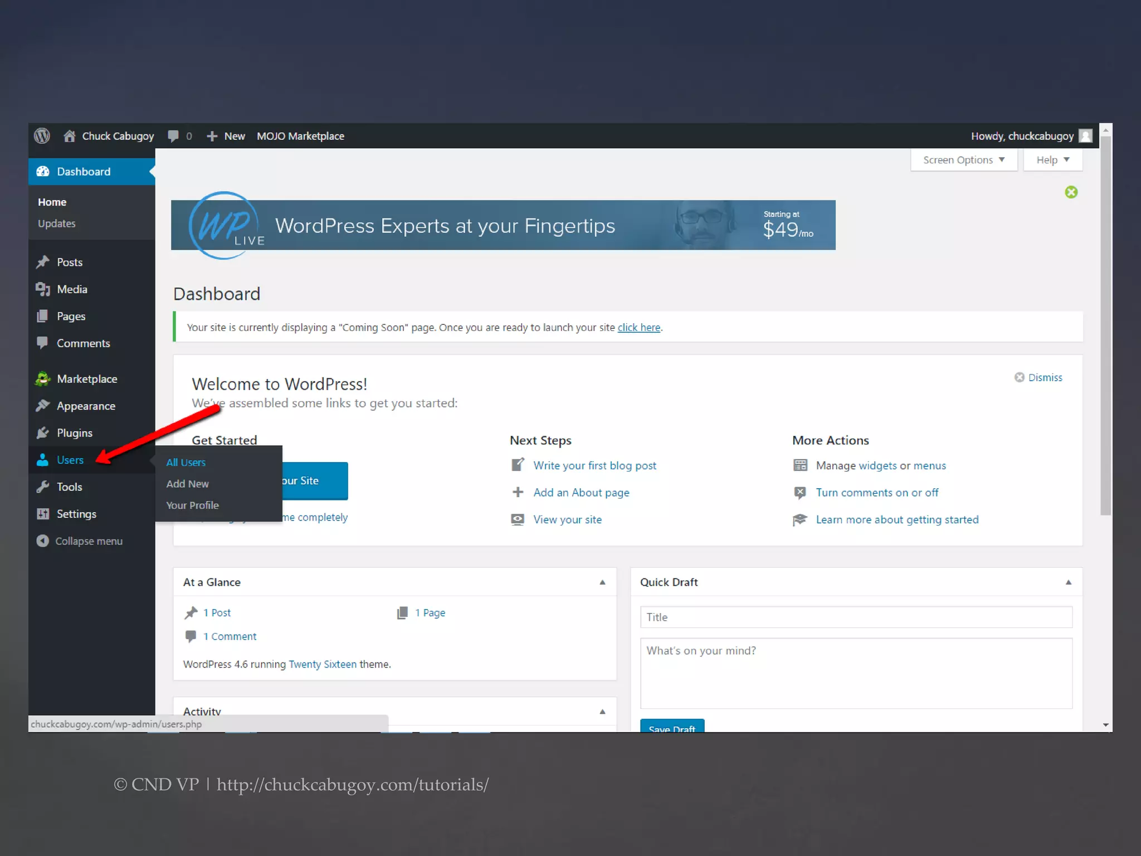This screenshot has width=1141, height=856.
Task: Click the Comments bubble icon in sidebar
Action: pyautogui.click(x=43, y=343)
